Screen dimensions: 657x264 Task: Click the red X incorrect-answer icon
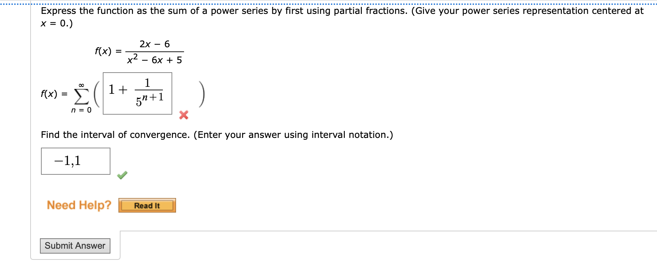click(x=183, y=115)
